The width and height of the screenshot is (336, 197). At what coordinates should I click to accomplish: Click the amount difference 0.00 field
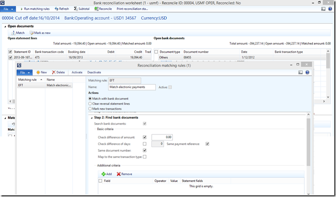(x=162, y=137)
